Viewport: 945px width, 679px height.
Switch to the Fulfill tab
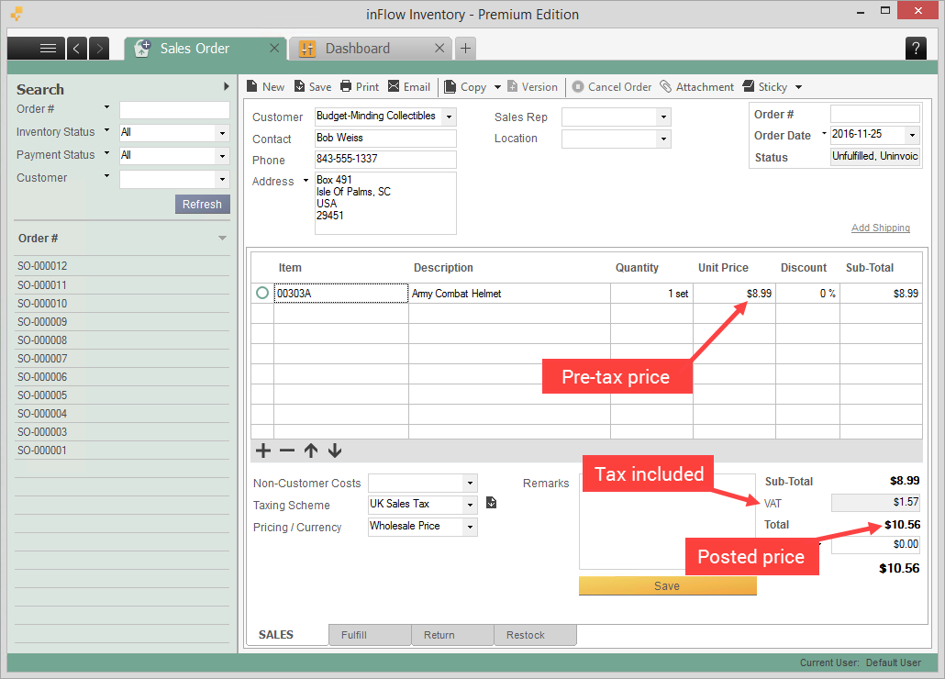(370, 635)
